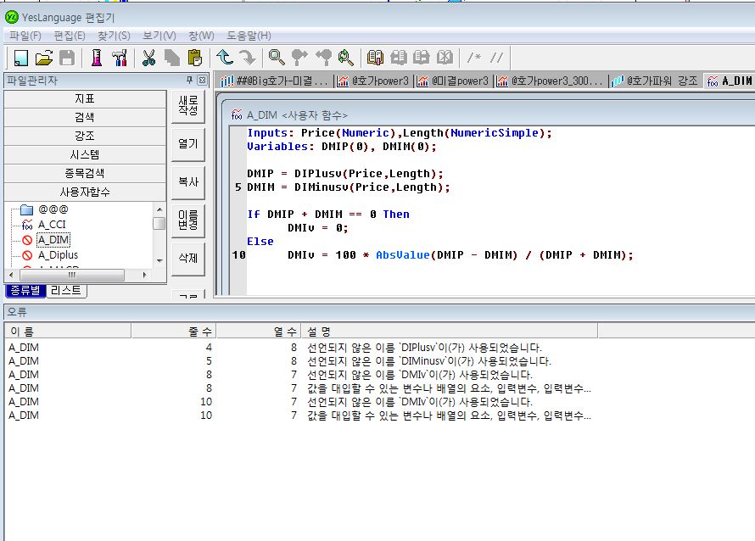Click the test tube verify icon

97,58
